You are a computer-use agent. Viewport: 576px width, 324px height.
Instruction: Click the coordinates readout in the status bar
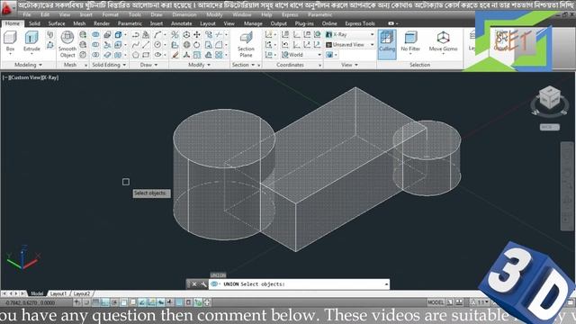[30, 302]
